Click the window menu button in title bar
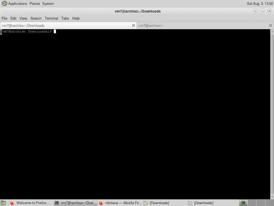Viewport: 274px width, 206px height. coord(4,11)
